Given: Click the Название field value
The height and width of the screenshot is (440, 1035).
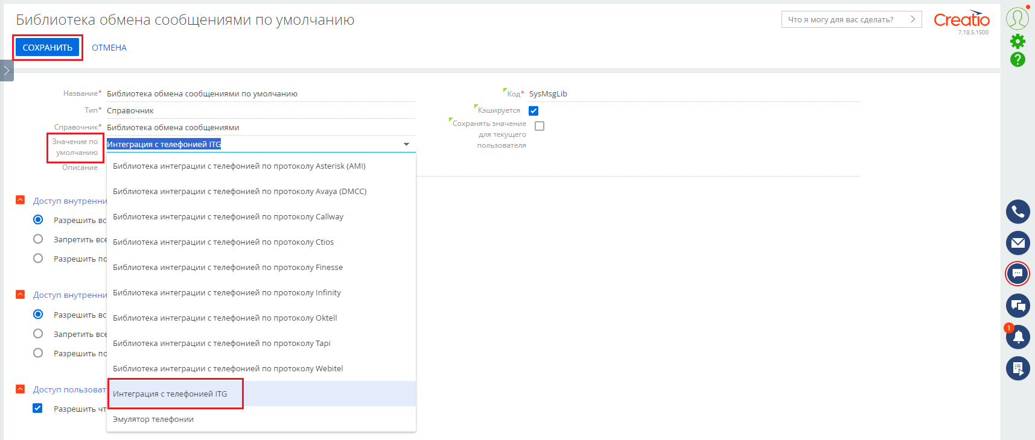Looking at the screenshot, I should (x=261, y=93).
